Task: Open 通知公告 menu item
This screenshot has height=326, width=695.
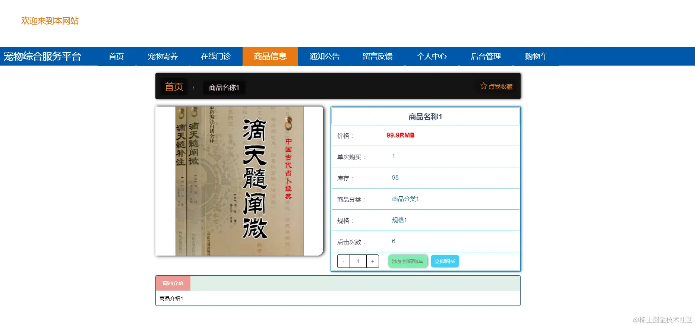Action: pyautogui.click(x=325, y=56)
